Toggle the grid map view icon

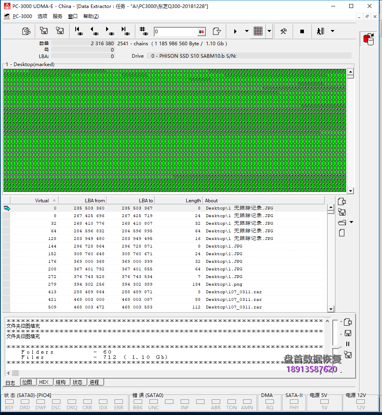258,31
